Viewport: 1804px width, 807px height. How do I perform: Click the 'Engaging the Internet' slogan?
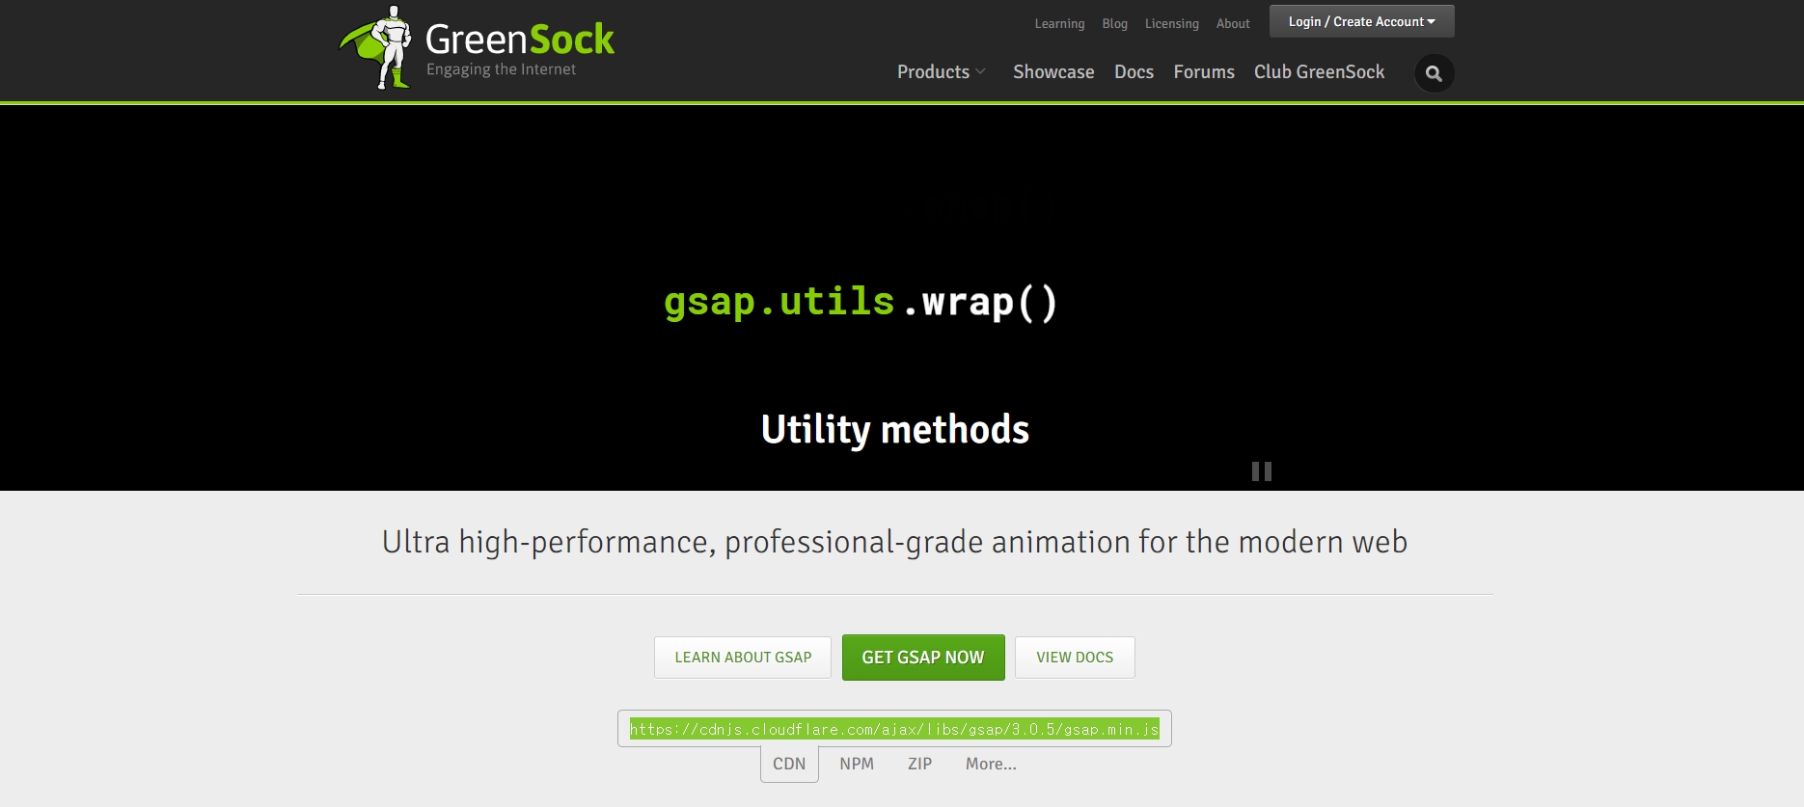(501, 69)
